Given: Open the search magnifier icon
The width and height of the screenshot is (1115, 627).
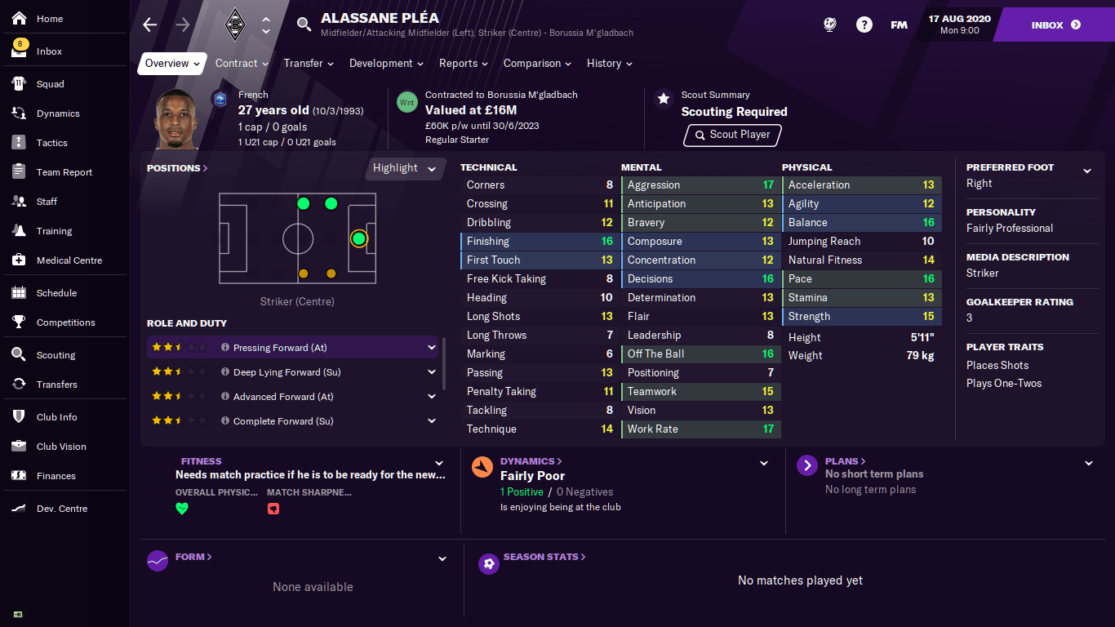Looking at the screenshot, I should (x=304, y=25).
